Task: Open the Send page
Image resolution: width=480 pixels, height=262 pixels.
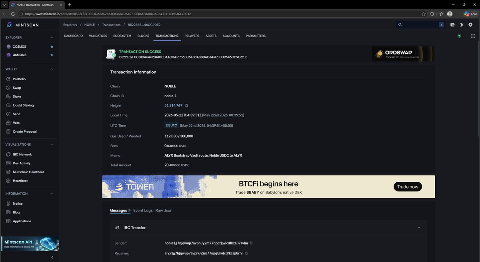Action: click(x=16, y=114)
